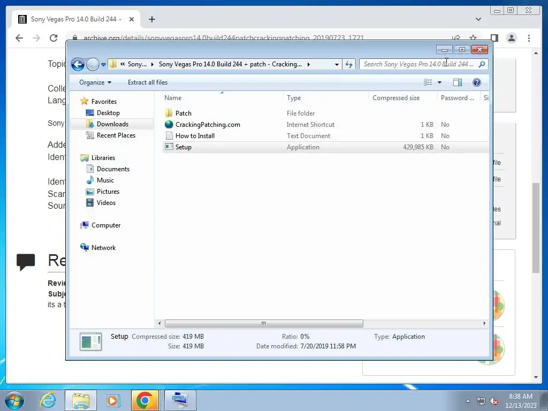The image size is (548, 411).
Task: Open Explorer help question mark icon
Action: (476, 82)
